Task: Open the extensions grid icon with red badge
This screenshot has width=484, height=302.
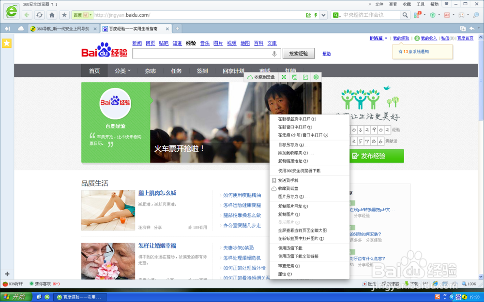Action: [x=417, y=15]
